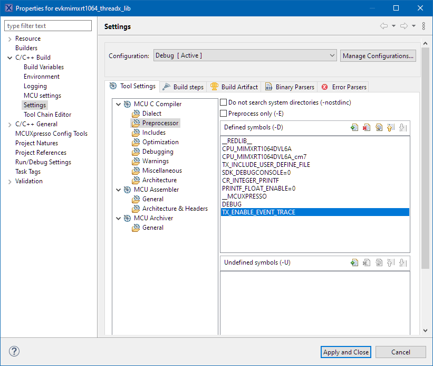Click the type filter text field
The height and width of the screenshot is (366, 433).
(48, 26)
